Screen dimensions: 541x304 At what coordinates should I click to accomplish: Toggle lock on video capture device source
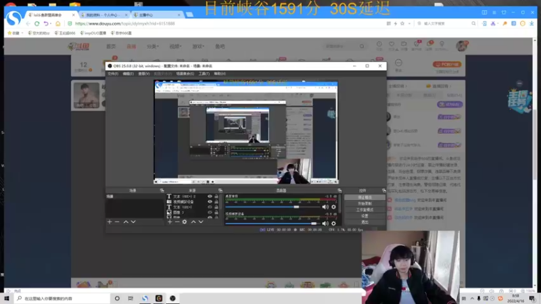(216, 201)
